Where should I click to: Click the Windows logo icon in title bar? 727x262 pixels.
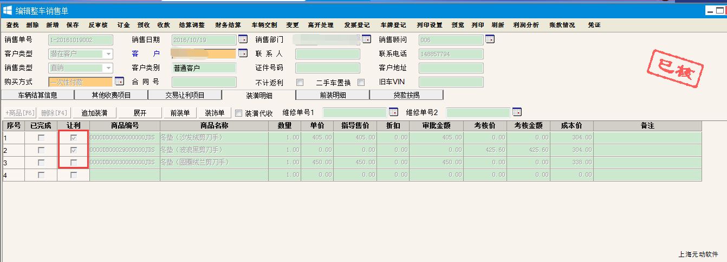pyautogui.click(x=8, y=10)
